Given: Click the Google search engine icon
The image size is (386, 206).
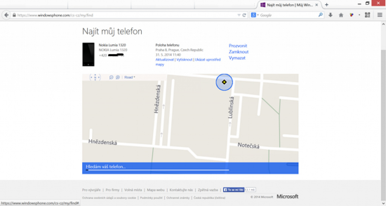Looking at the screenshot, I should (x=253, y=15).
